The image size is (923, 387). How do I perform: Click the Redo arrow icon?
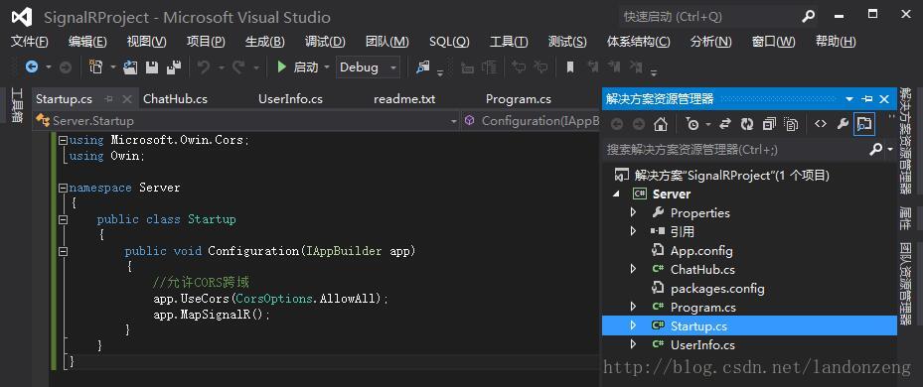point(238,67)
